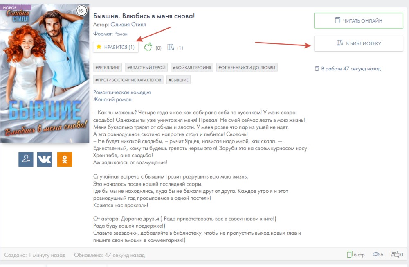Click the star in the НРАВИТСЯ button
The image size is (409, 267).
[99, 47]
